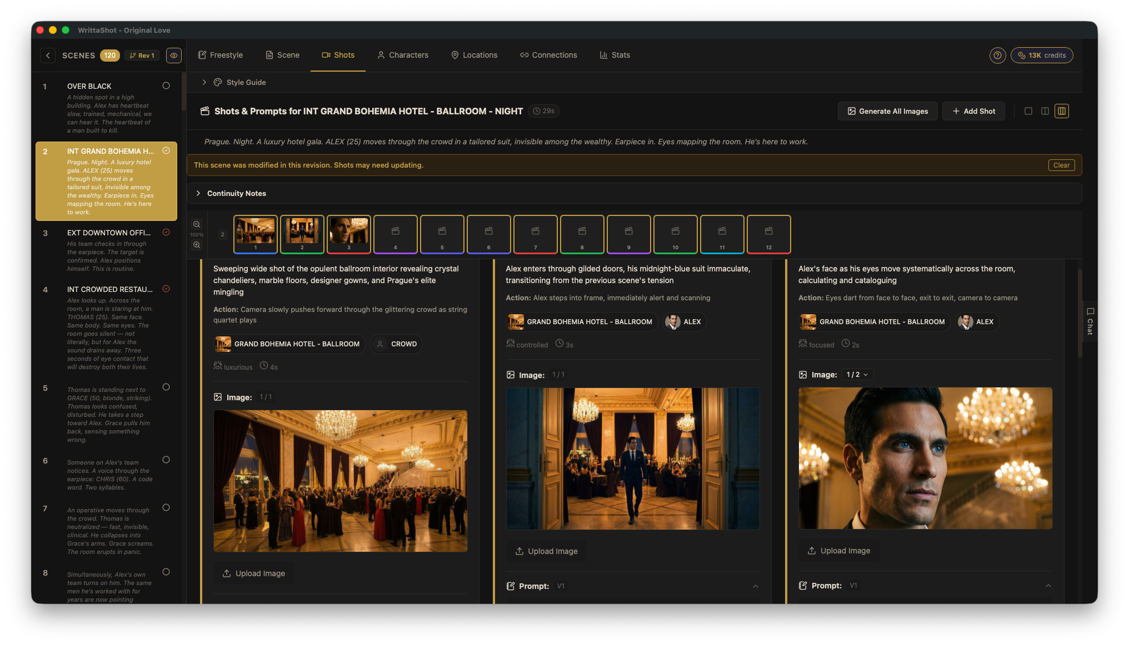Select shot thumbnail 3 in the shot strip
The width and height of the screenshot is (1129, 645).
(x=348, y=234)
